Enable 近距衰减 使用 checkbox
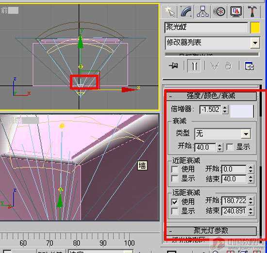The height and width of the screenshot is (253, 267). point(175,169)
